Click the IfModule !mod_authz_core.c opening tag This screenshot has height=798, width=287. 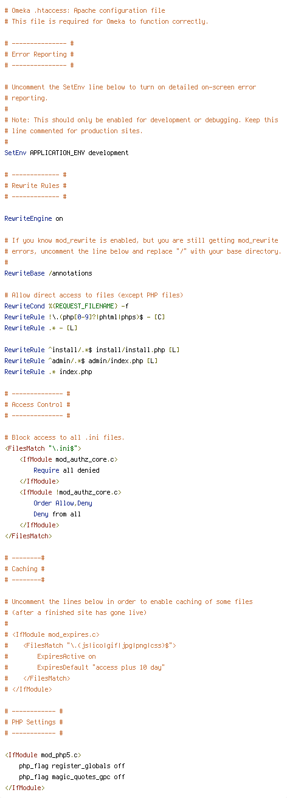pos(70,492)
